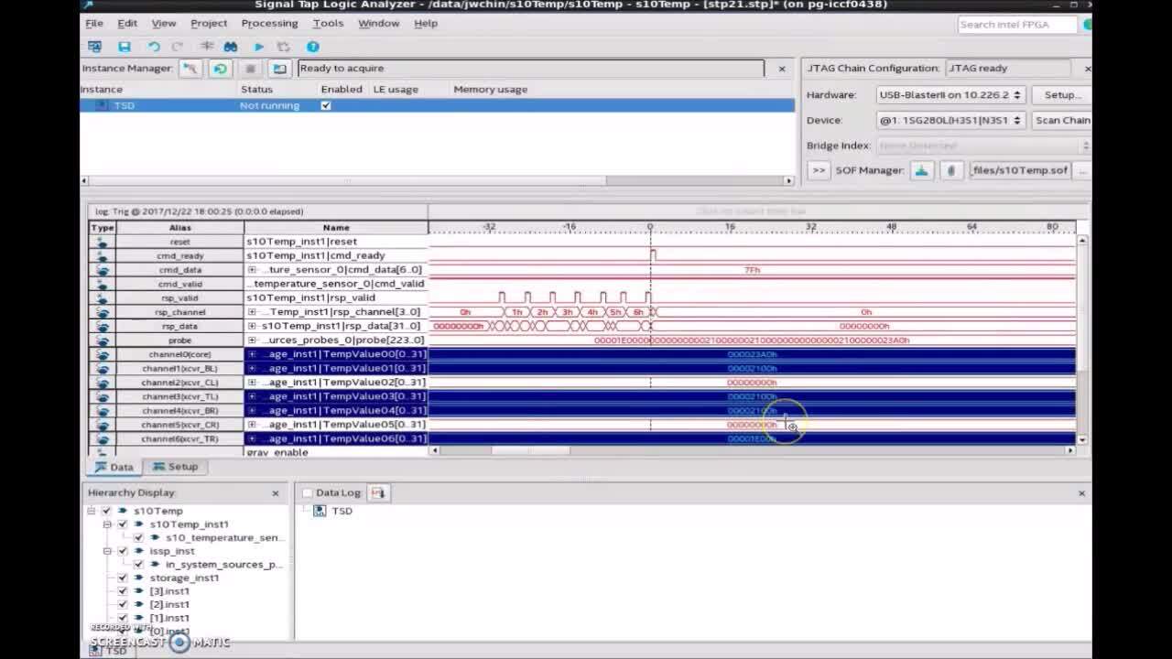
Task: Click the hardware Setup... button
Action: click(x=1060, y=95)
